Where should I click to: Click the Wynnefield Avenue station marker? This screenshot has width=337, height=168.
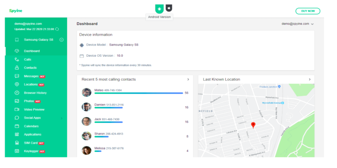click(x=283, y=103)
